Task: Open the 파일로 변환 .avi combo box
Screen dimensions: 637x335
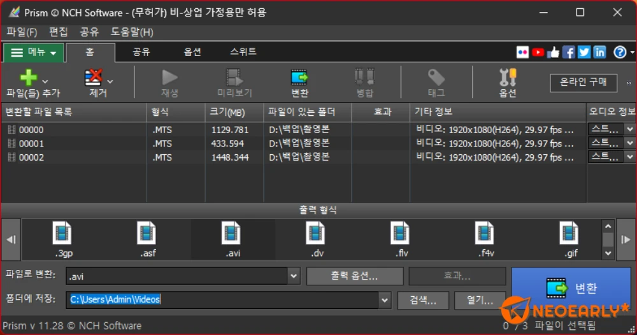Action: [183, 276]
